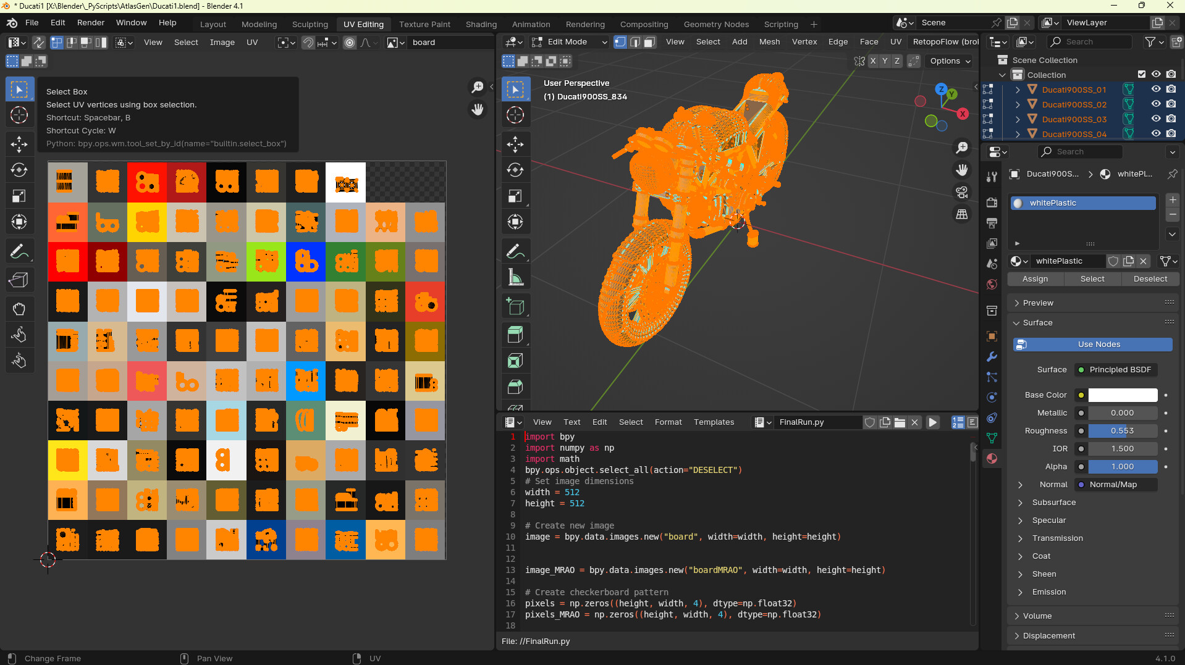This screenshot has height=665, width=1185.
Task: Open the Templates menu in the text editor
Action: [714, 422]
